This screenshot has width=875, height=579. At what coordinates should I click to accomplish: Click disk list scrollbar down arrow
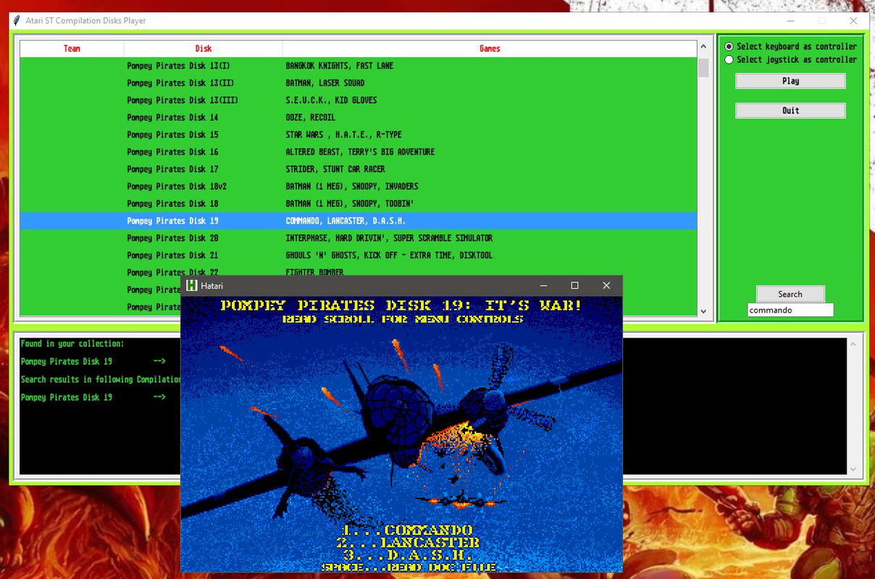[x=703, y=311]
